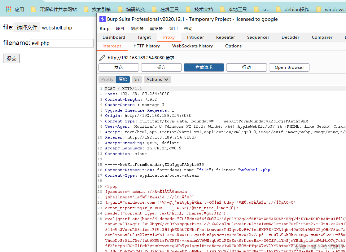Viewport: 346px width, 252px height.
Task: Select the Proxy tab
Action: coord(169,37)
